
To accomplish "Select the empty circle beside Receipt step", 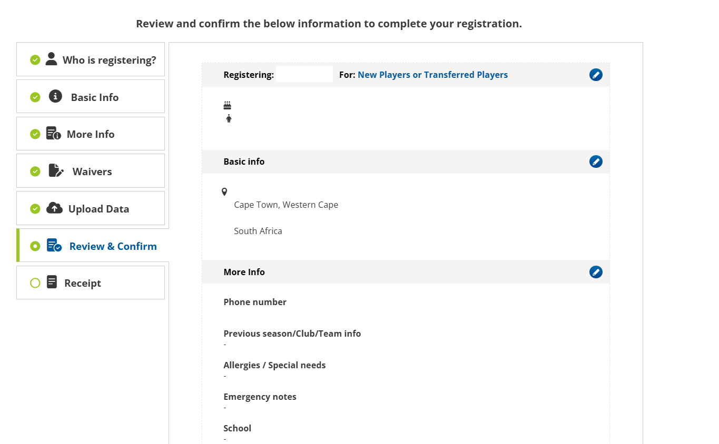I will point(35,283).
